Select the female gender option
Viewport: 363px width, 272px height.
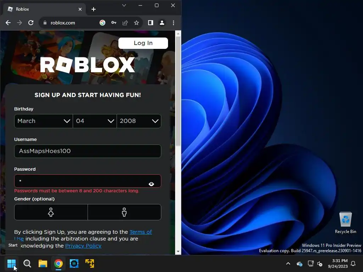(51, 212)
